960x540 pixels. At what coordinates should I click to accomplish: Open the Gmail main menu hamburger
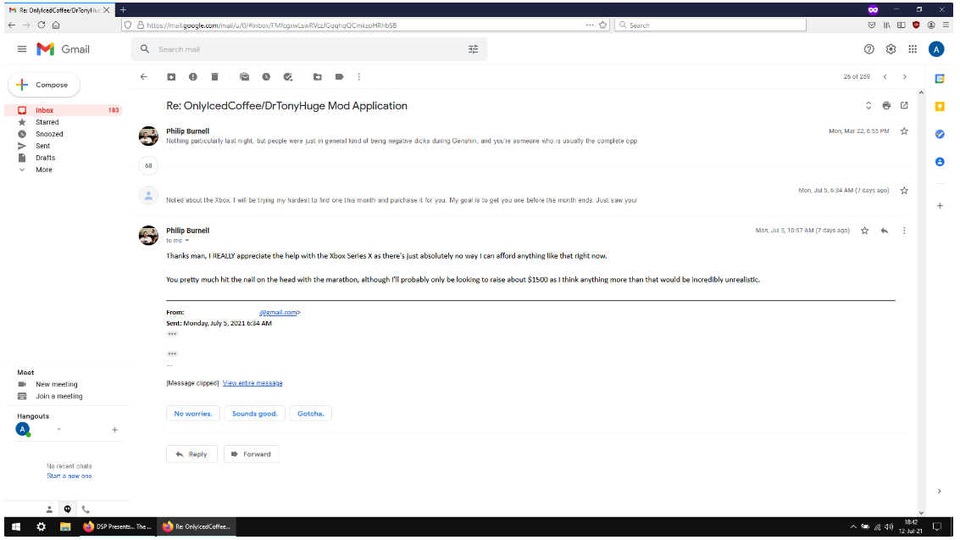(22, 49)
